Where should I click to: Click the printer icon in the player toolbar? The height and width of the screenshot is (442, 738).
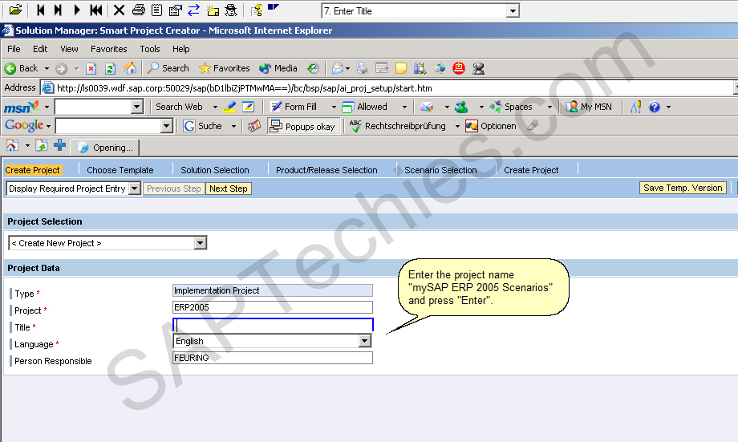click(138, 10)
